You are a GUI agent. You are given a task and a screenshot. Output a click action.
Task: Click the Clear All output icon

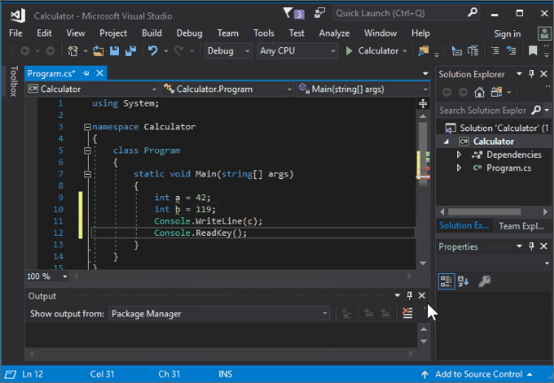pos(408,313)
